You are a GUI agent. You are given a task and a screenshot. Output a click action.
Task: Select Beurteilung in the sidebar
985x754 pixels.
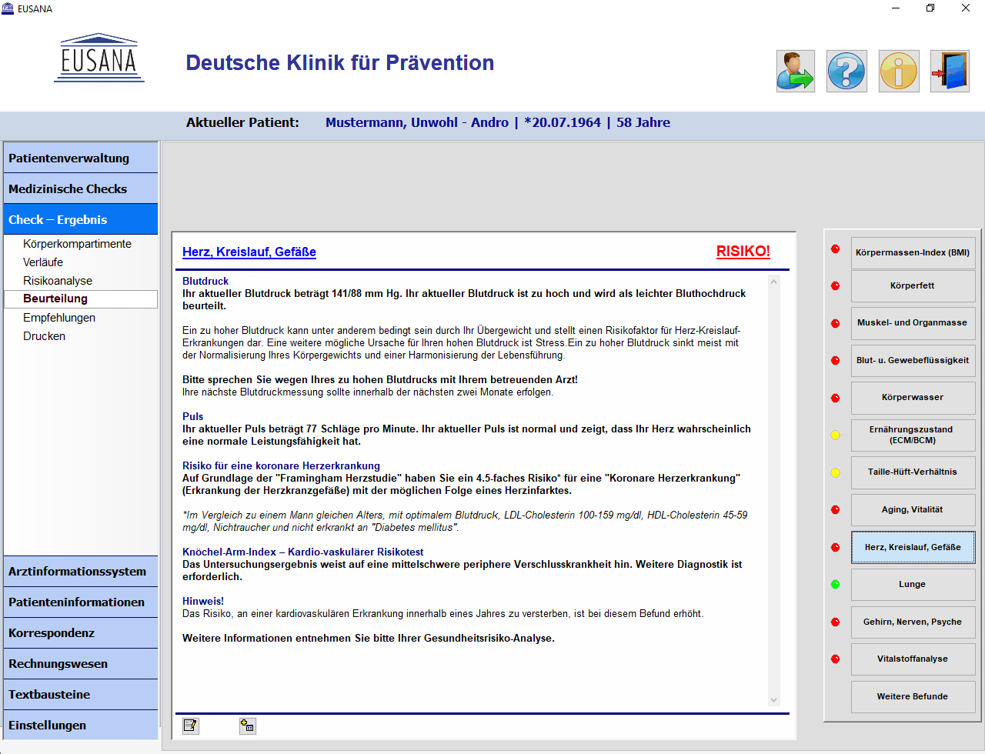point(81,299)
